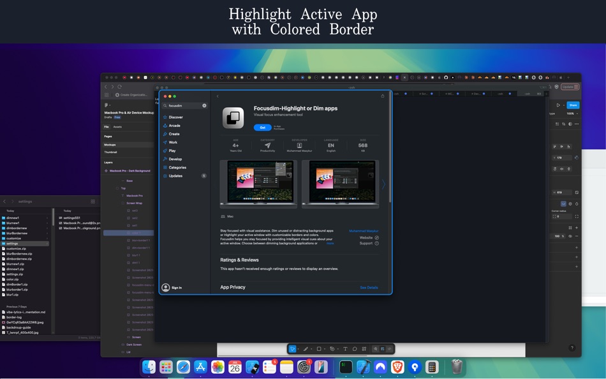Switch to Assets tab in Figma
606x379 pixels.
coord(117,127)
